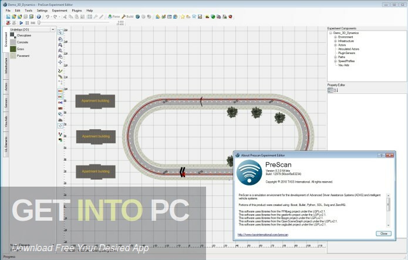408x260 pixels.
Task: Switch to the UL Elements side tab
Action: tap(6, 144)
